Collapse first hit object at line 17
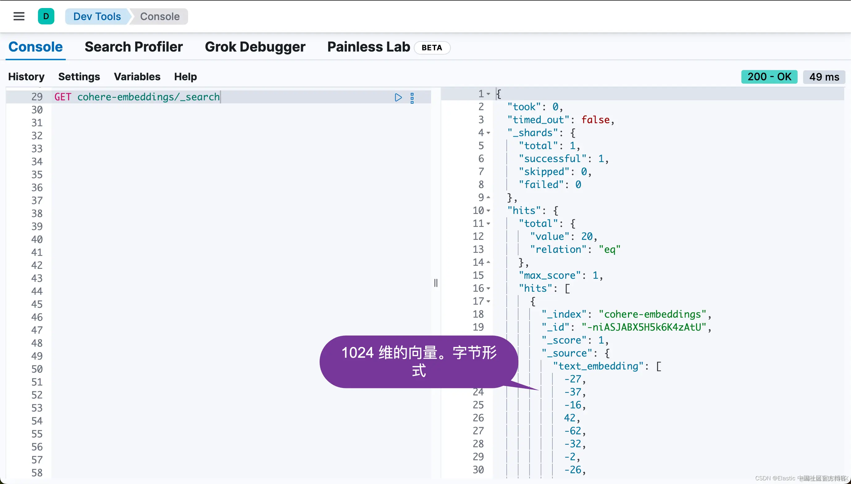The image size is (851, 484). coord(488,302)
